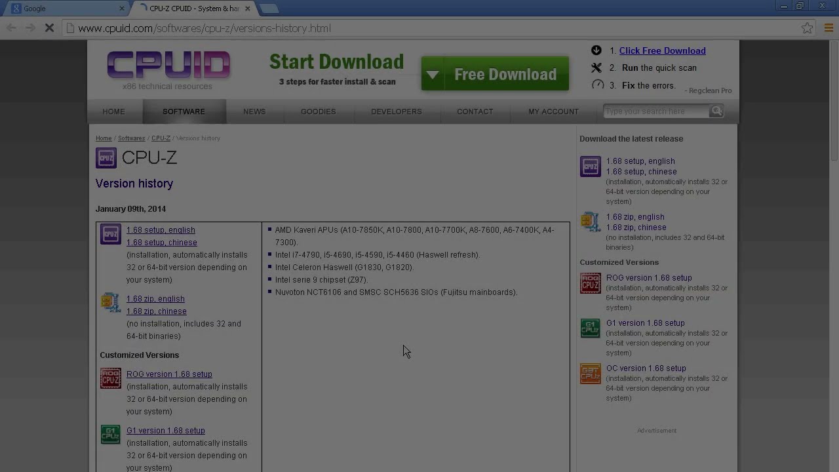Open sidebar OC version 1.68 setup
Image resolution: width=839 pixels, height=472 pixels.
(x=646, y=368)
